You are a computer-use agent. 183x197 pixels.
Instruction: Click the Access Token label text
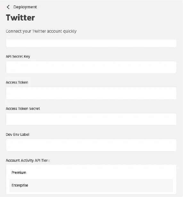[17, 82]
